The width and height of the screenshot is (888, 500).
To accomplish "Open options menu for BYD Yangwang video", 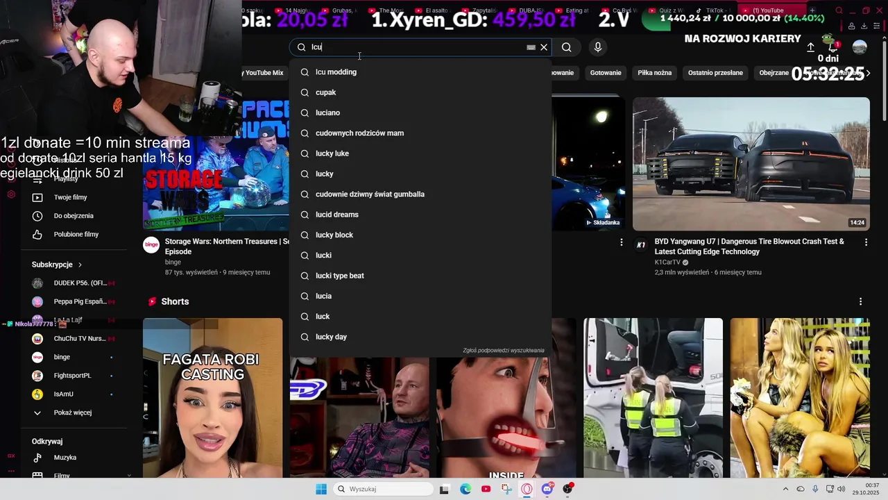I will coord(866,242).
